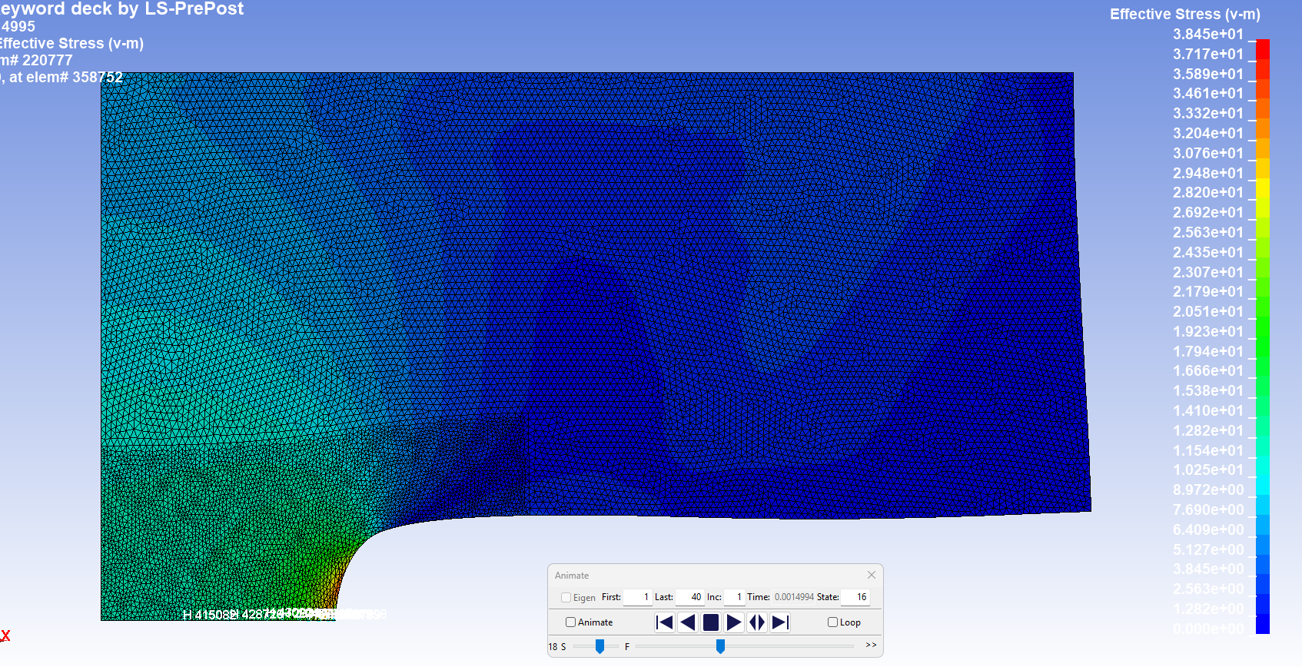The width and height of the screenshot is (1302, 667).
Task: Play animation backward
Action: 688,622
